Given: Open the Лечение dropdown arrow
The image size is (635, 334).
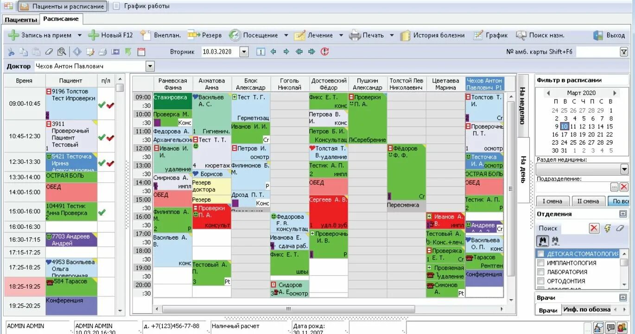Looking at the screenshot, I should coord(341,35).
